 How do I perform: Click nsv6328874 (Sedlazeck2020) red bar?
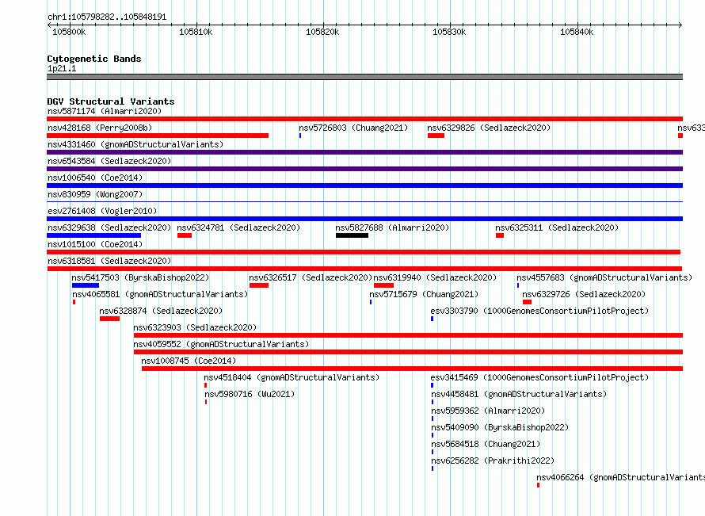click(x=109, y=319)
